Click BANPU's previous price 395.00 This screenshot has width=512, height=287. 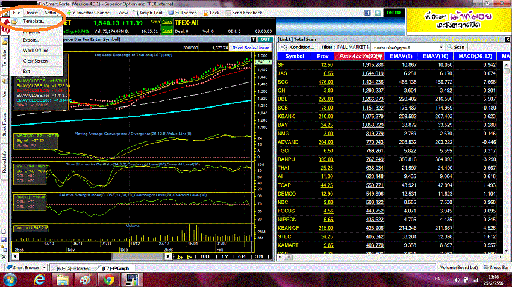click(326, 159)
